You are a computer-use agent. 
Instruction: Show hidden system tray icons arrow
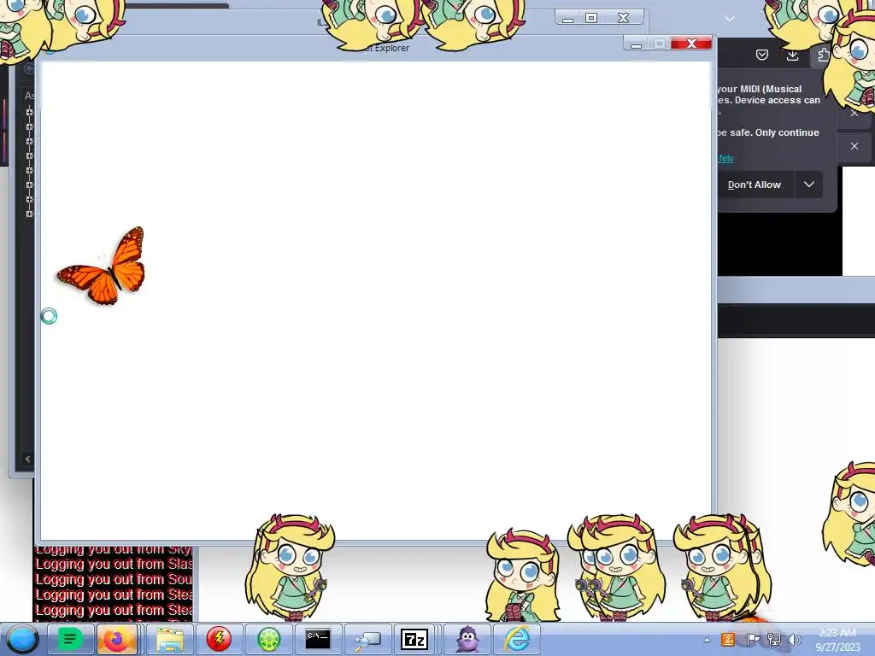click(x=707, y=640)
